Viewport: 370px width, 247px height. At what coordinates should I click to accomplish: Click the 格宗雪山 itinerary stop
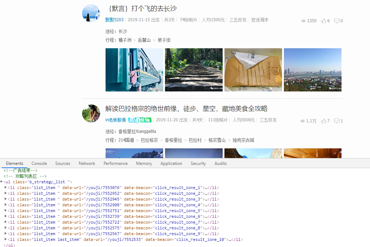point(217,140)
